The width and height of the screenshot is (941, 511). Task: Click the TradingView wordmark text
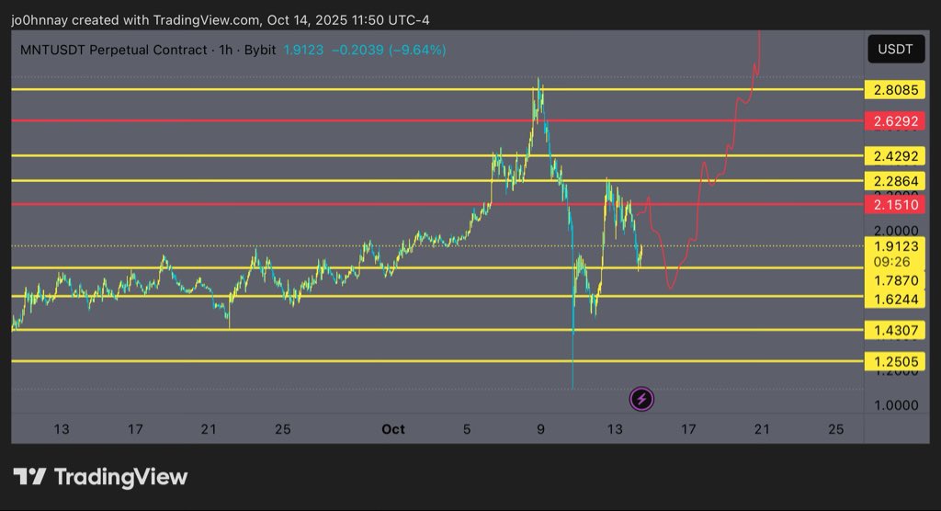point(120,477)
